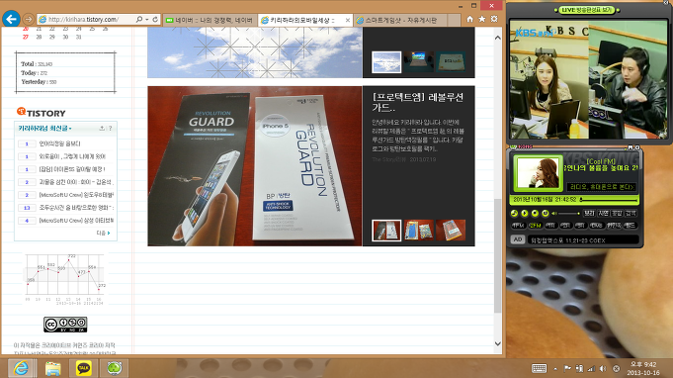Click the 공감 button in Kong player

click(x=617, y=213)
